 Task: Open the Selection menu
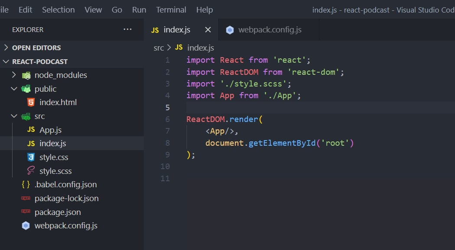pos(58,10)
